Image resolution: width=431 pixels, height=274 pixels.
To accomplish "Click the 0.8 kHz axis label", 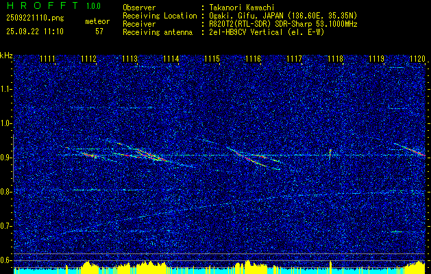I will pyautogui.click(x=6, y=192).
